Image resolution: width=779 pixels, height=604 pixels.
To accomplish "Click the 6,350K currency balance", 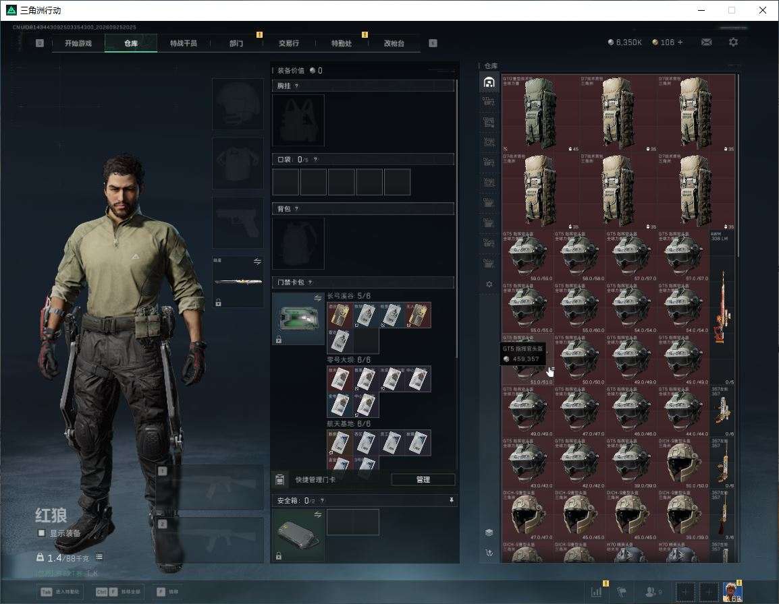I will point(625,42).
